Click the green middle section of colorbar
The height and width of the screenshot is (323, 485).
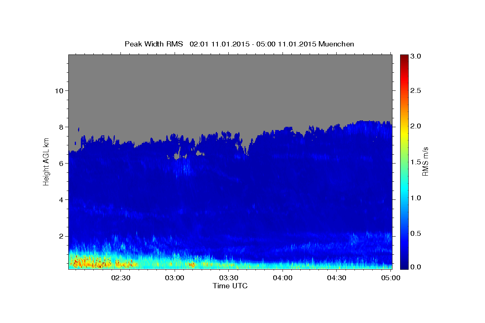click(404, 161)
